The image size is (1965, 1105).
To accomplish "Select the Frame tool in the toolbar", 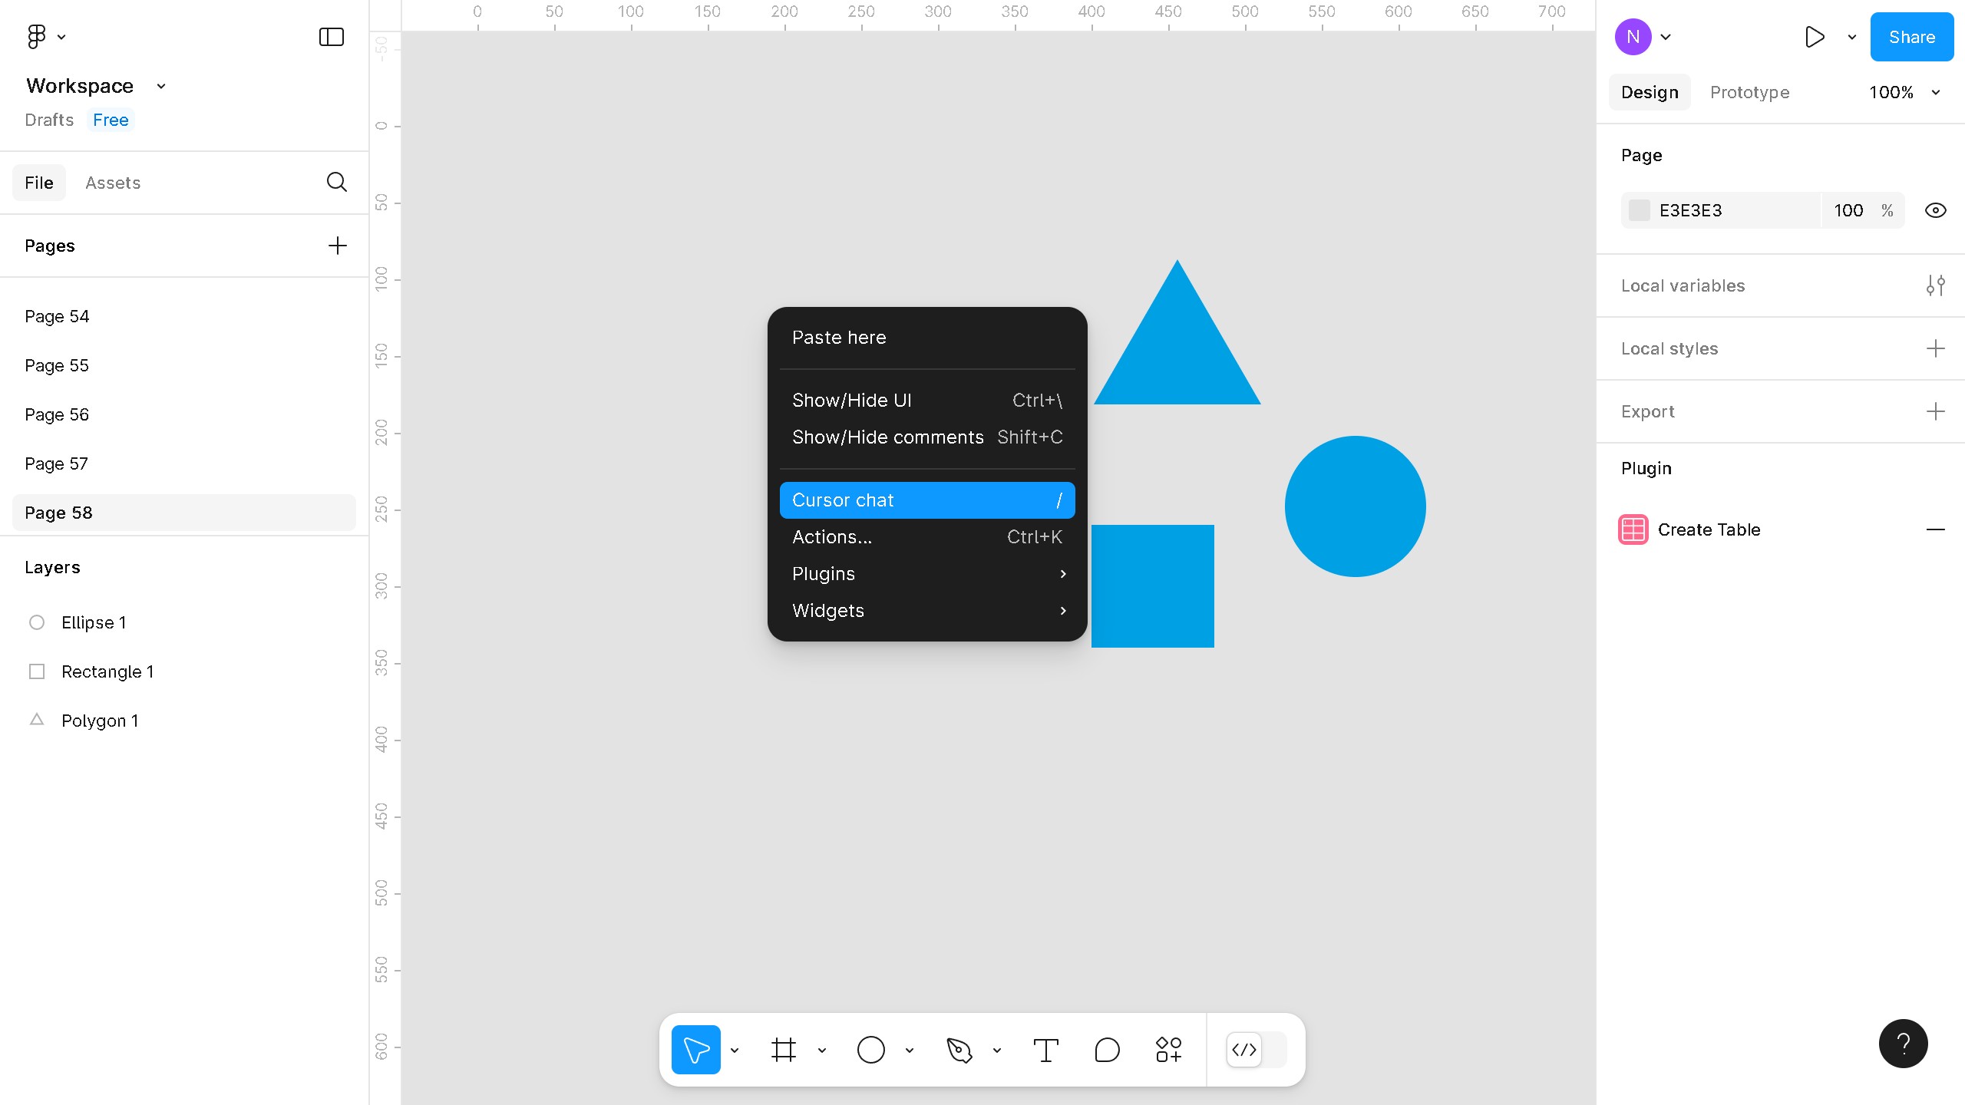I will click(x=783, y=1049).
